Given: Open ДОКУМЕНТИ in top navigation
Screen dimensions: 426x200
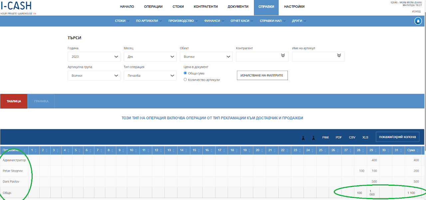Looking at the screenshot, I should pos(238,7).
